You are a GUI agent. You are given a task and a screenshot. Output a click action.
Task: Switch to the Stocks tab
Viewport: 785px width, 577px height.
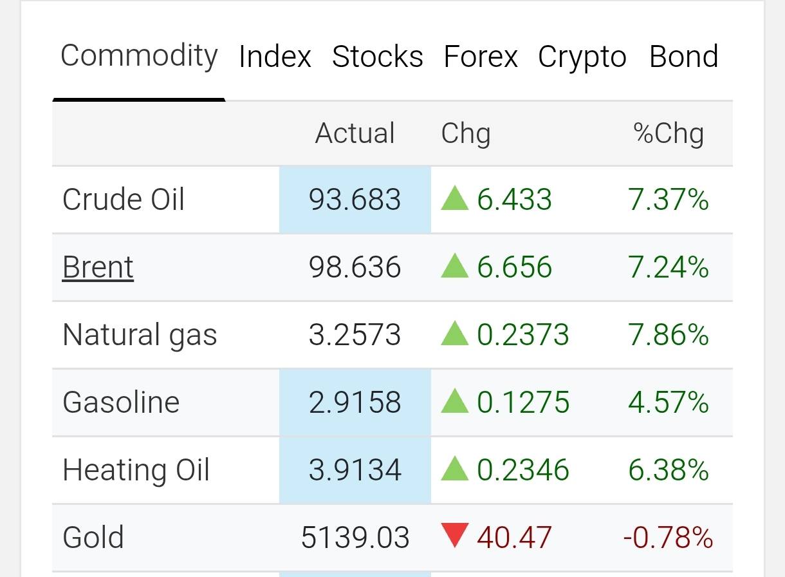[378, 57]
